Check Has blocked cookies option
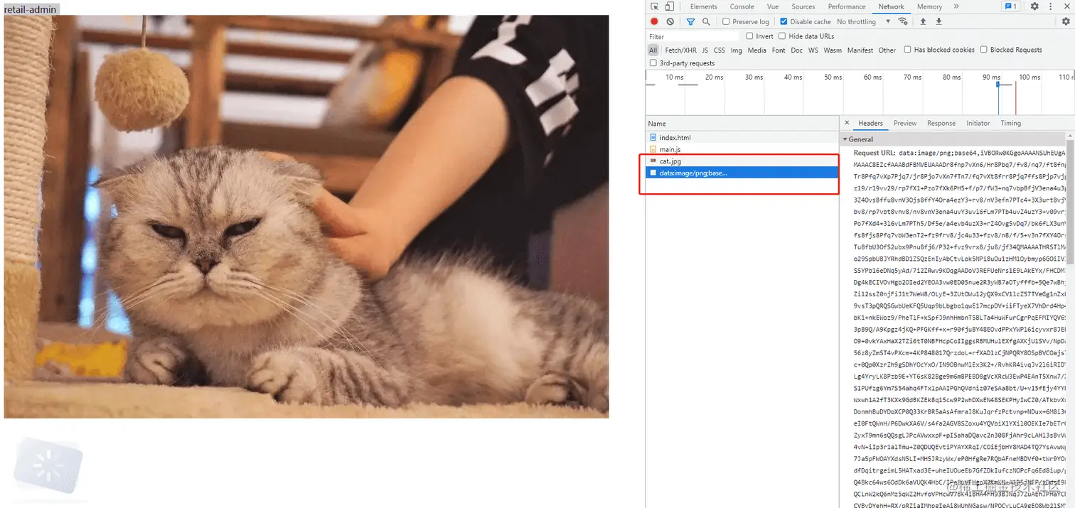 (907, 50)
